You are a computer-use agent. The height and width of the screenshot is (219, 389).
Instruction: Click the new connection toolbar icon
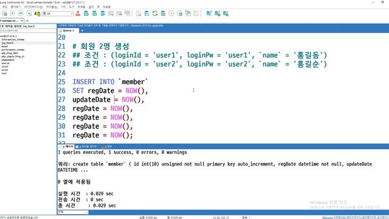4,13
